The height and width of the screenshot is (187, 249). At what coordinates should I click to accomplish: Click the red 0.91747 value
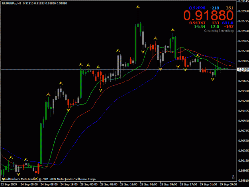(197, 23)
